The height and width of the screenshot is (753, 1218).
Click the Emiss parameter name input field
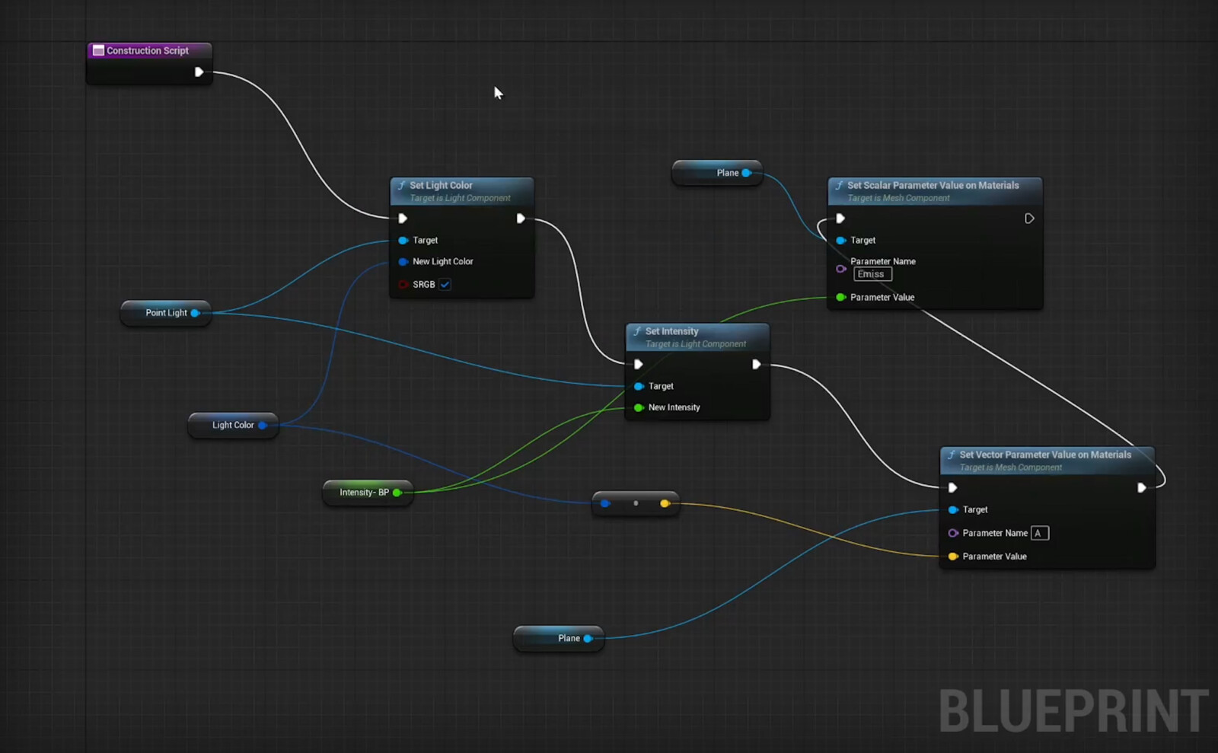(x=872, y=274)
